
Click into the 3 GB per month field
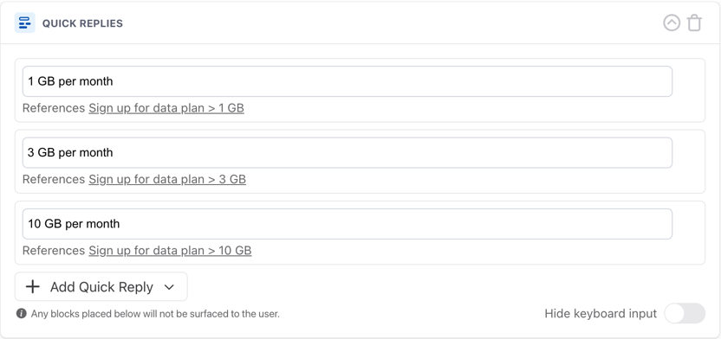[348, 152]
